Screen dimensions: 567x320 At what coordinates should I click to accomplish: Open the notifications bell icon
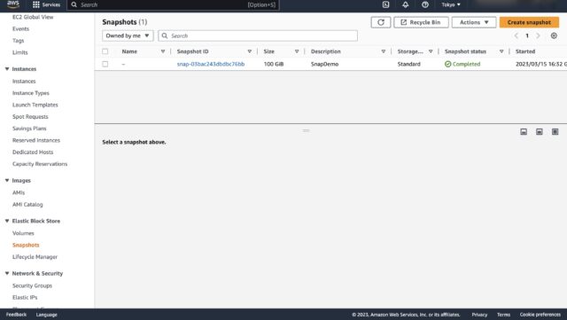(406, 4)
